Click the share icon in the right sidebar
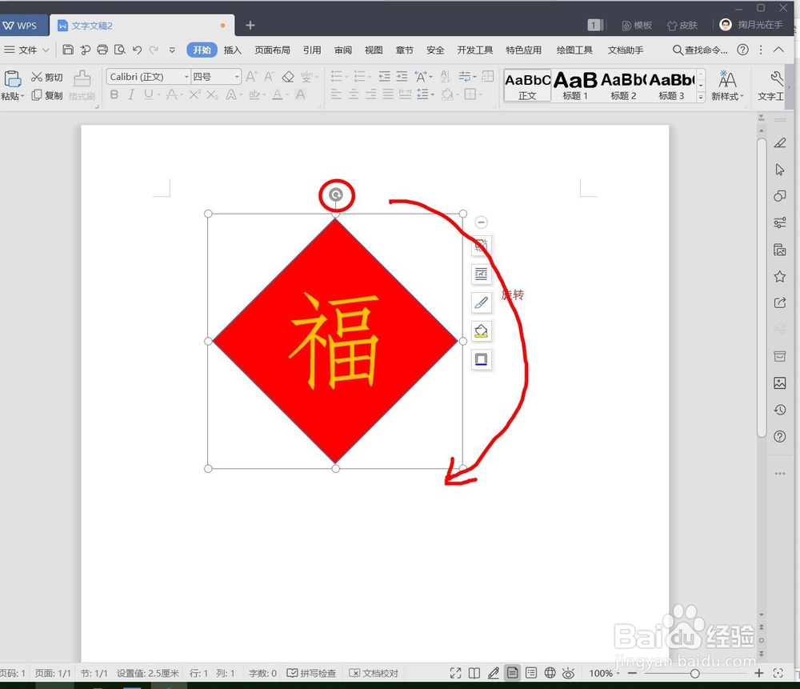 coord(780,302)
